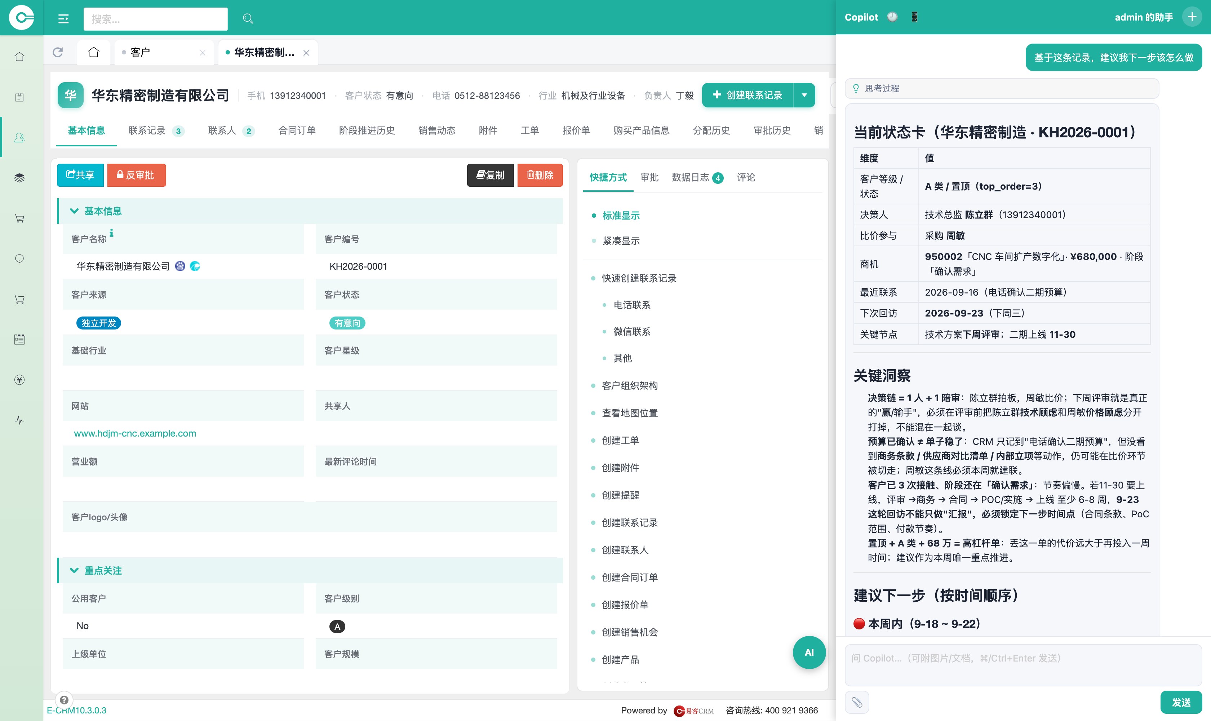Start a new Copilot chat with plus
Viewport: 1211px width, 721px height.
click(x=1192, y=17)
